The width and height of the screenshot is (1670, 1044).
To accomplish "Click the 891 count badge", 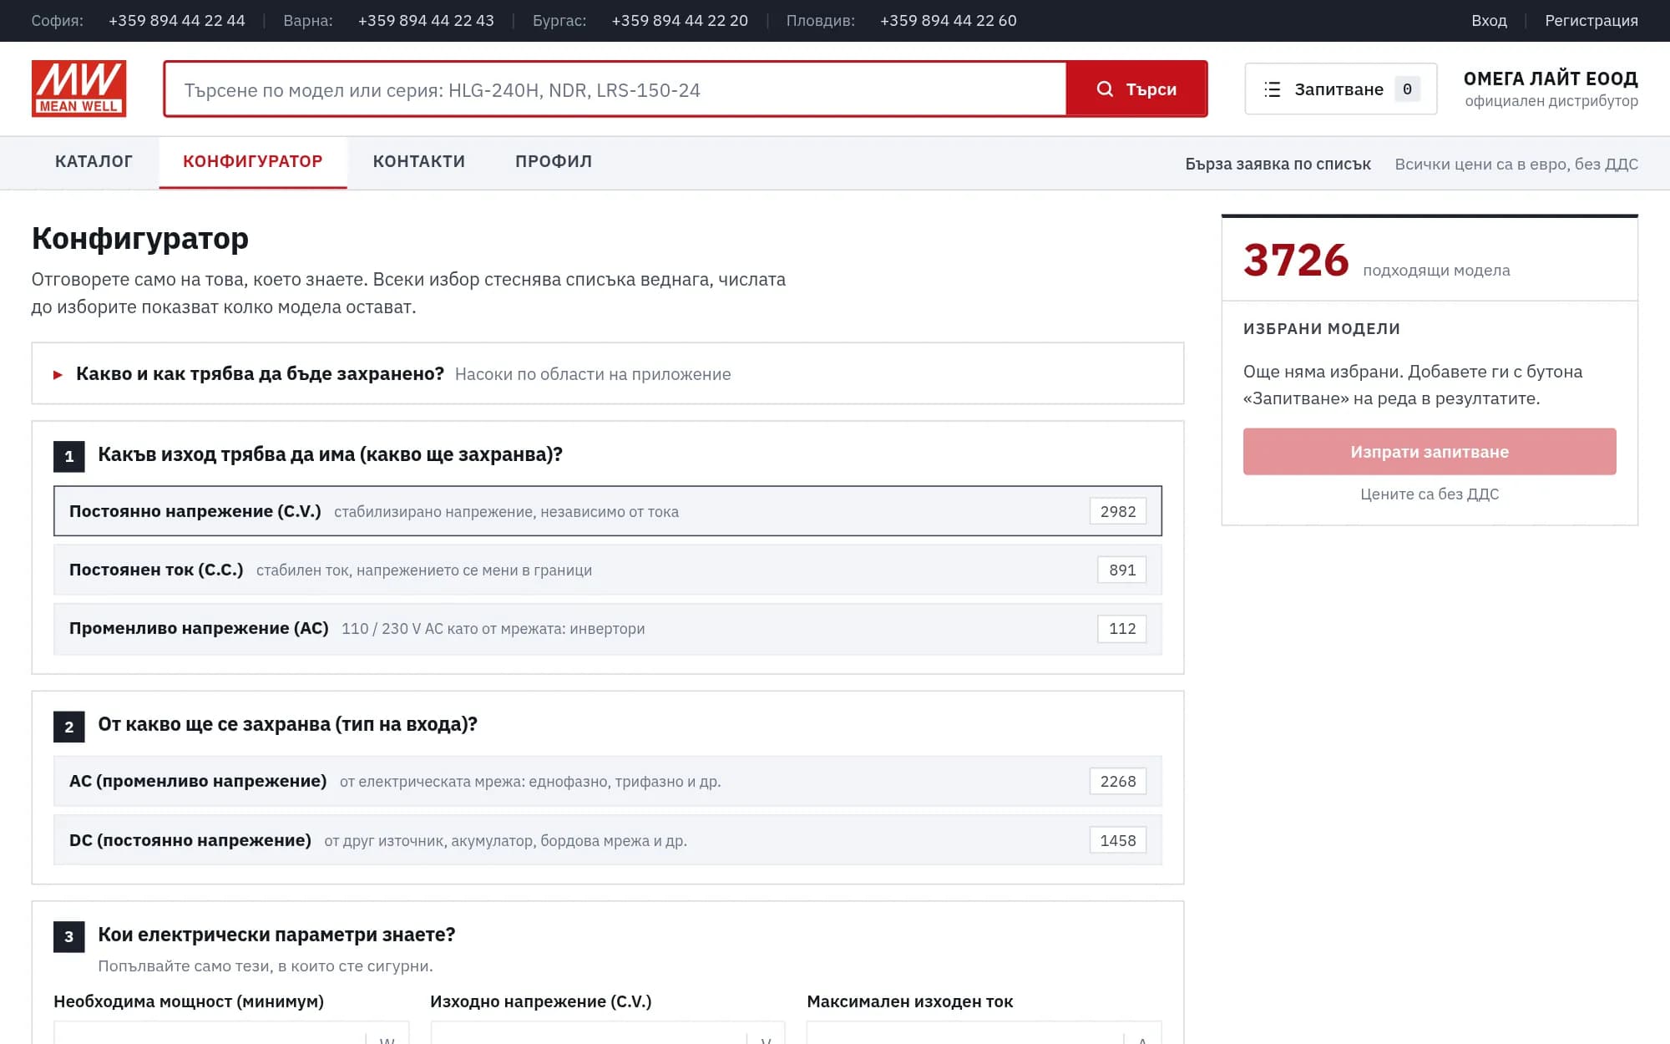I will (x=1122, y=570).
